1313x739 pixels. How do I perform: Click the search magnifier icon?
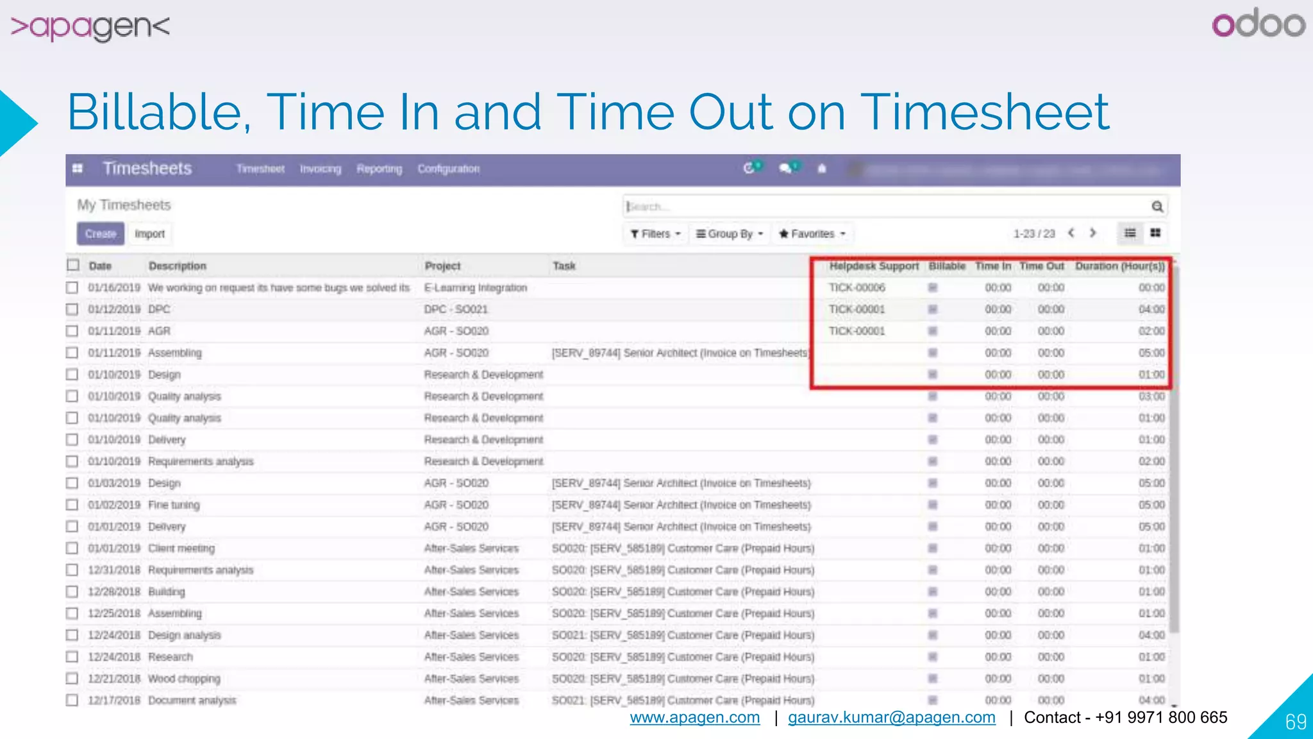click(1157, 207)
